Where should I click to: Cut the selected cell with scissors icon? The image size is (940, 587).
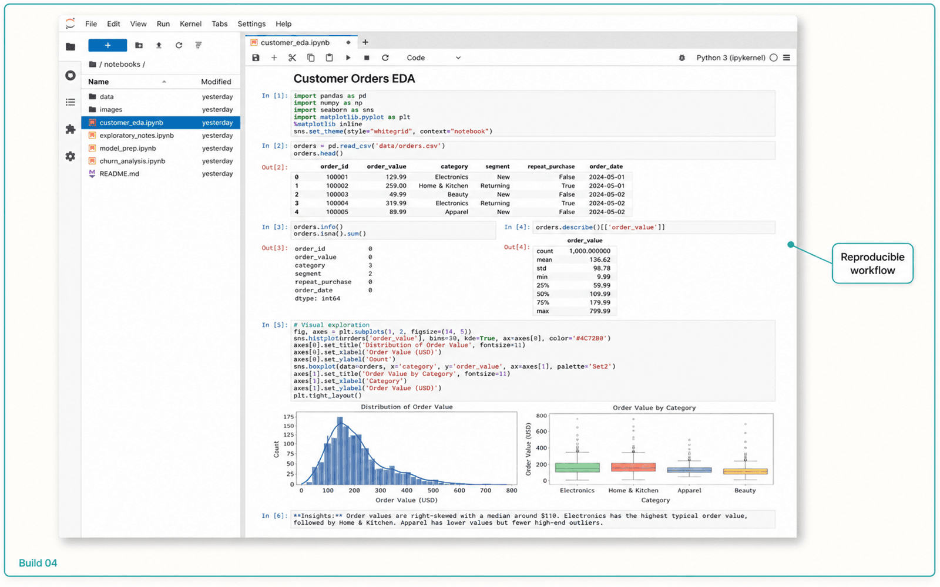click(x=292, y=58)
